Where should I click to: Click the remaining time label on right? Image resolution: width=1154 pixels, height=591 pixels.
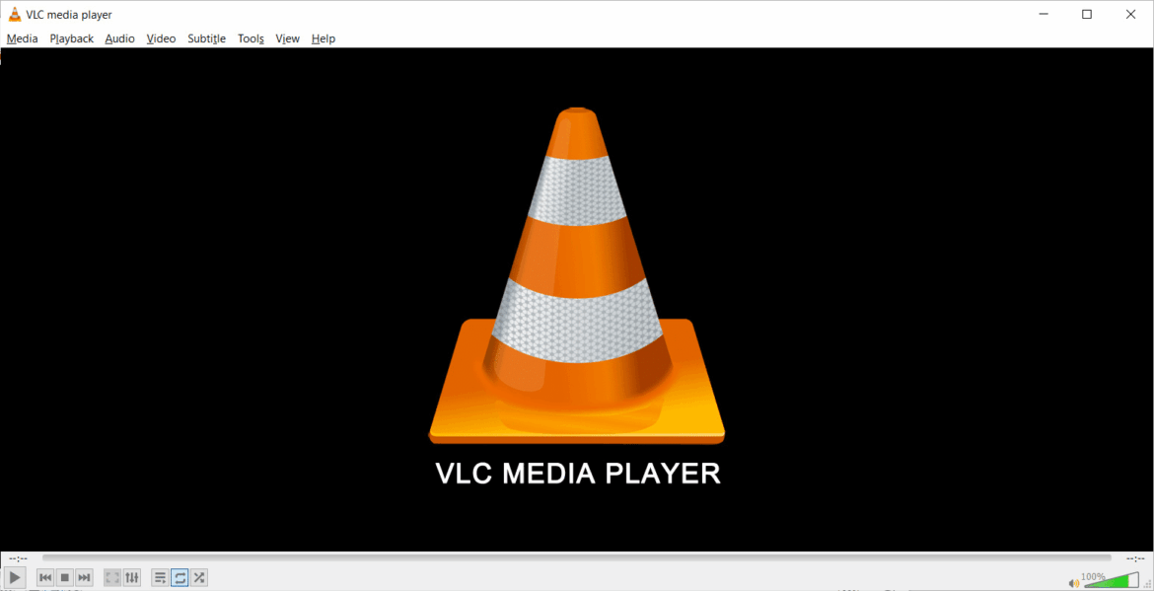click(x=1135, y=558)
